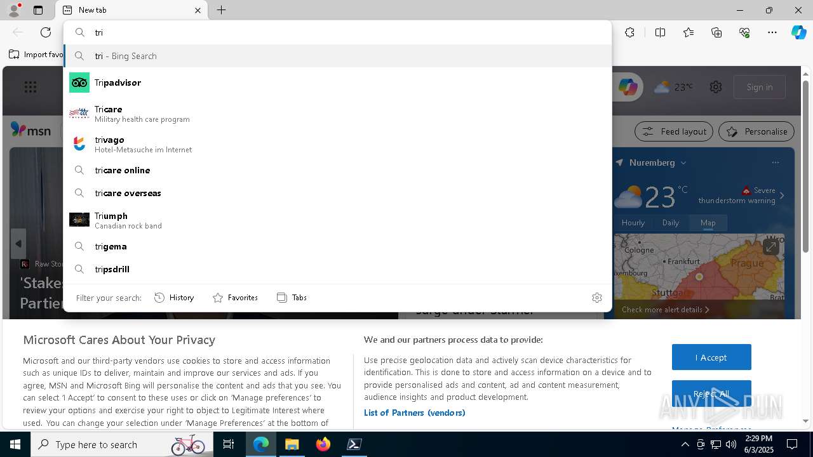The width and height of the screenshot is (813, 457).
Task: Open the volume speaker icon
Action: [x=730, y=444]
